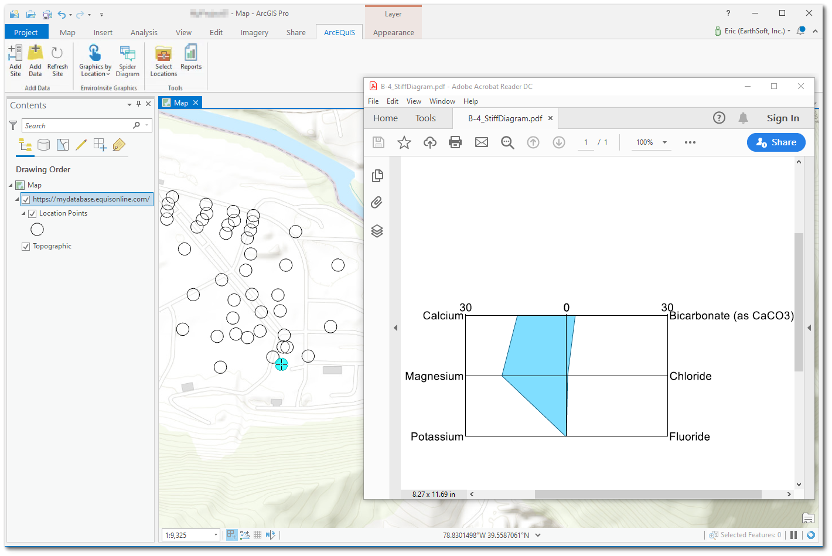Click the Save project icon in quick access toolbar
Screen dimensions: 832x556
coord(47,14)
